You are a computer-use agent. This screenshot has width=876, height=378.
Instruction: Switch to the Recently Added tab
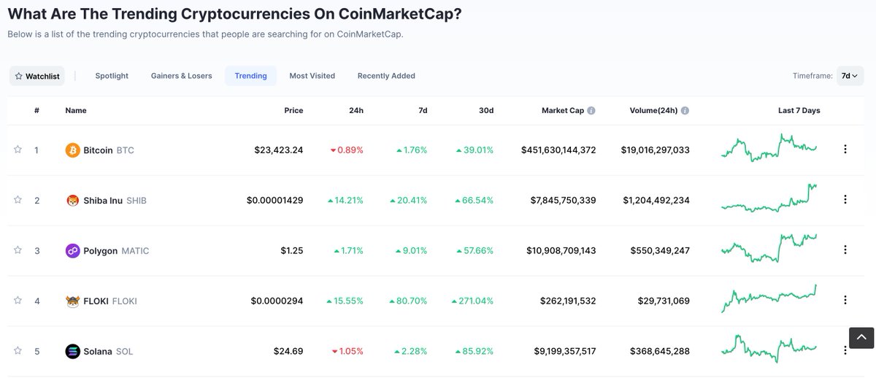coord(386,76)
